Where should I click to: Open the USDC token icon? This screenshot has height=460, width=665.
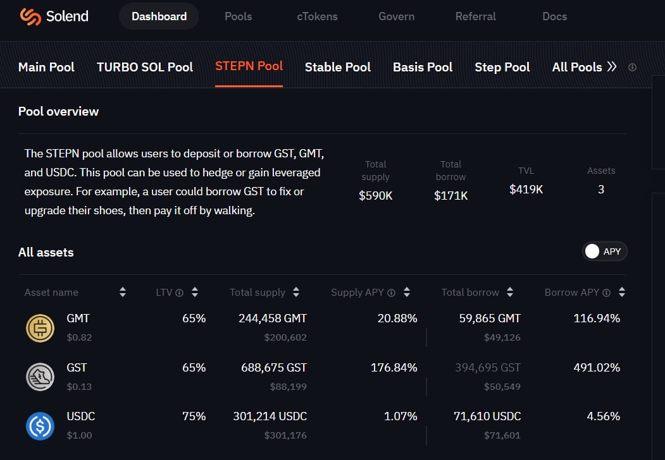(40, 426)
